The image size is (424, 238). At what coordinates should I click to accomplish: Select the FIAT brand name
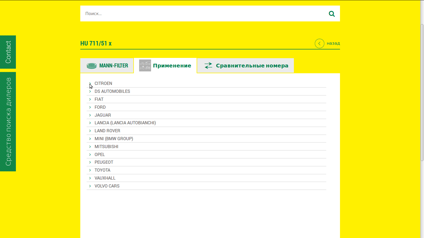pos(99,99)
